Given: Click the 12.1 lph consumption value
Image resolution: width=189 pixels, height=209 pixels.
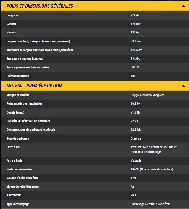Looking at the screenshot, I should (x=136, y=130).
